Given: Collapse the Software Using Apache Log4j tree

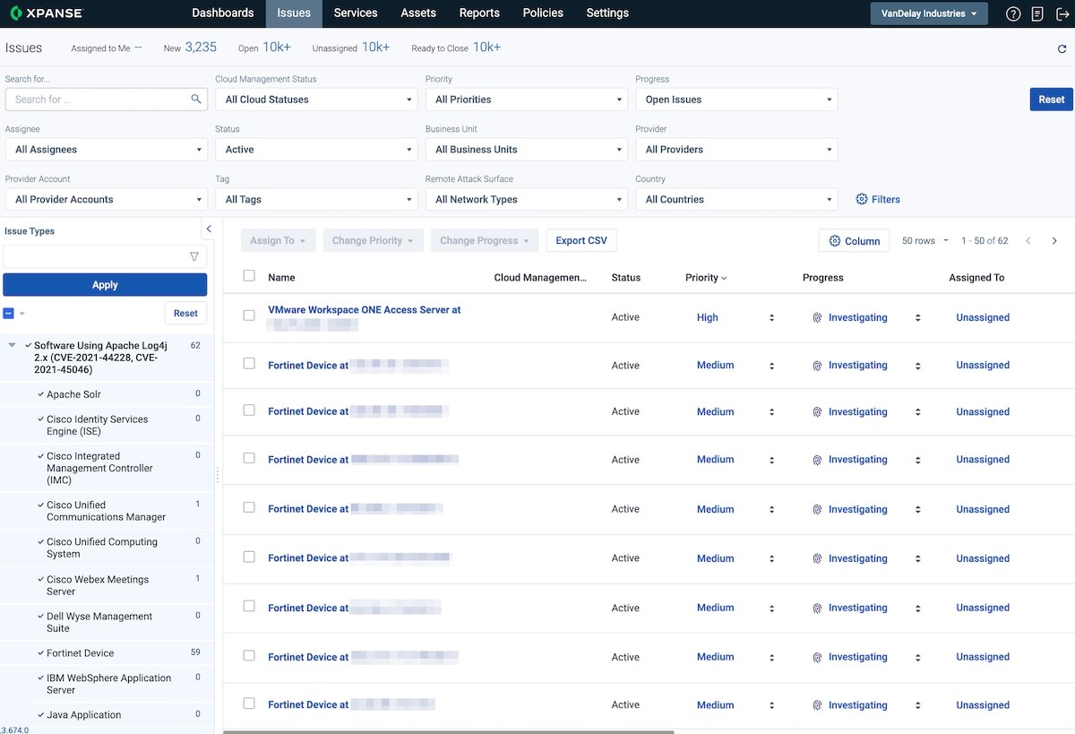Looking at the screenshot, I should pyautogui.click(x=13, y=345).
